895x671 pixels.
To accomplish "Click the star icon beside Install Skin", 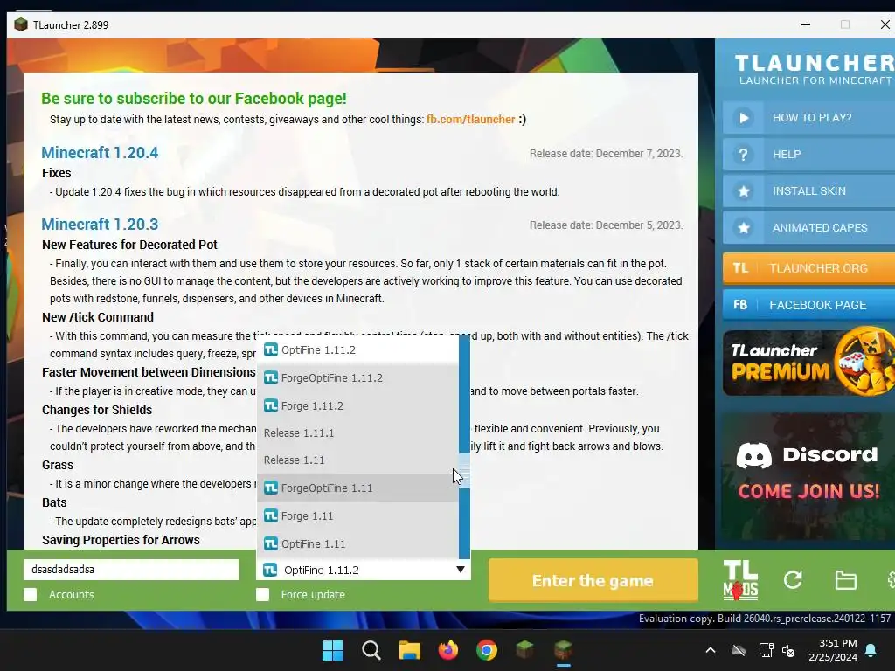I will [743, 191].
